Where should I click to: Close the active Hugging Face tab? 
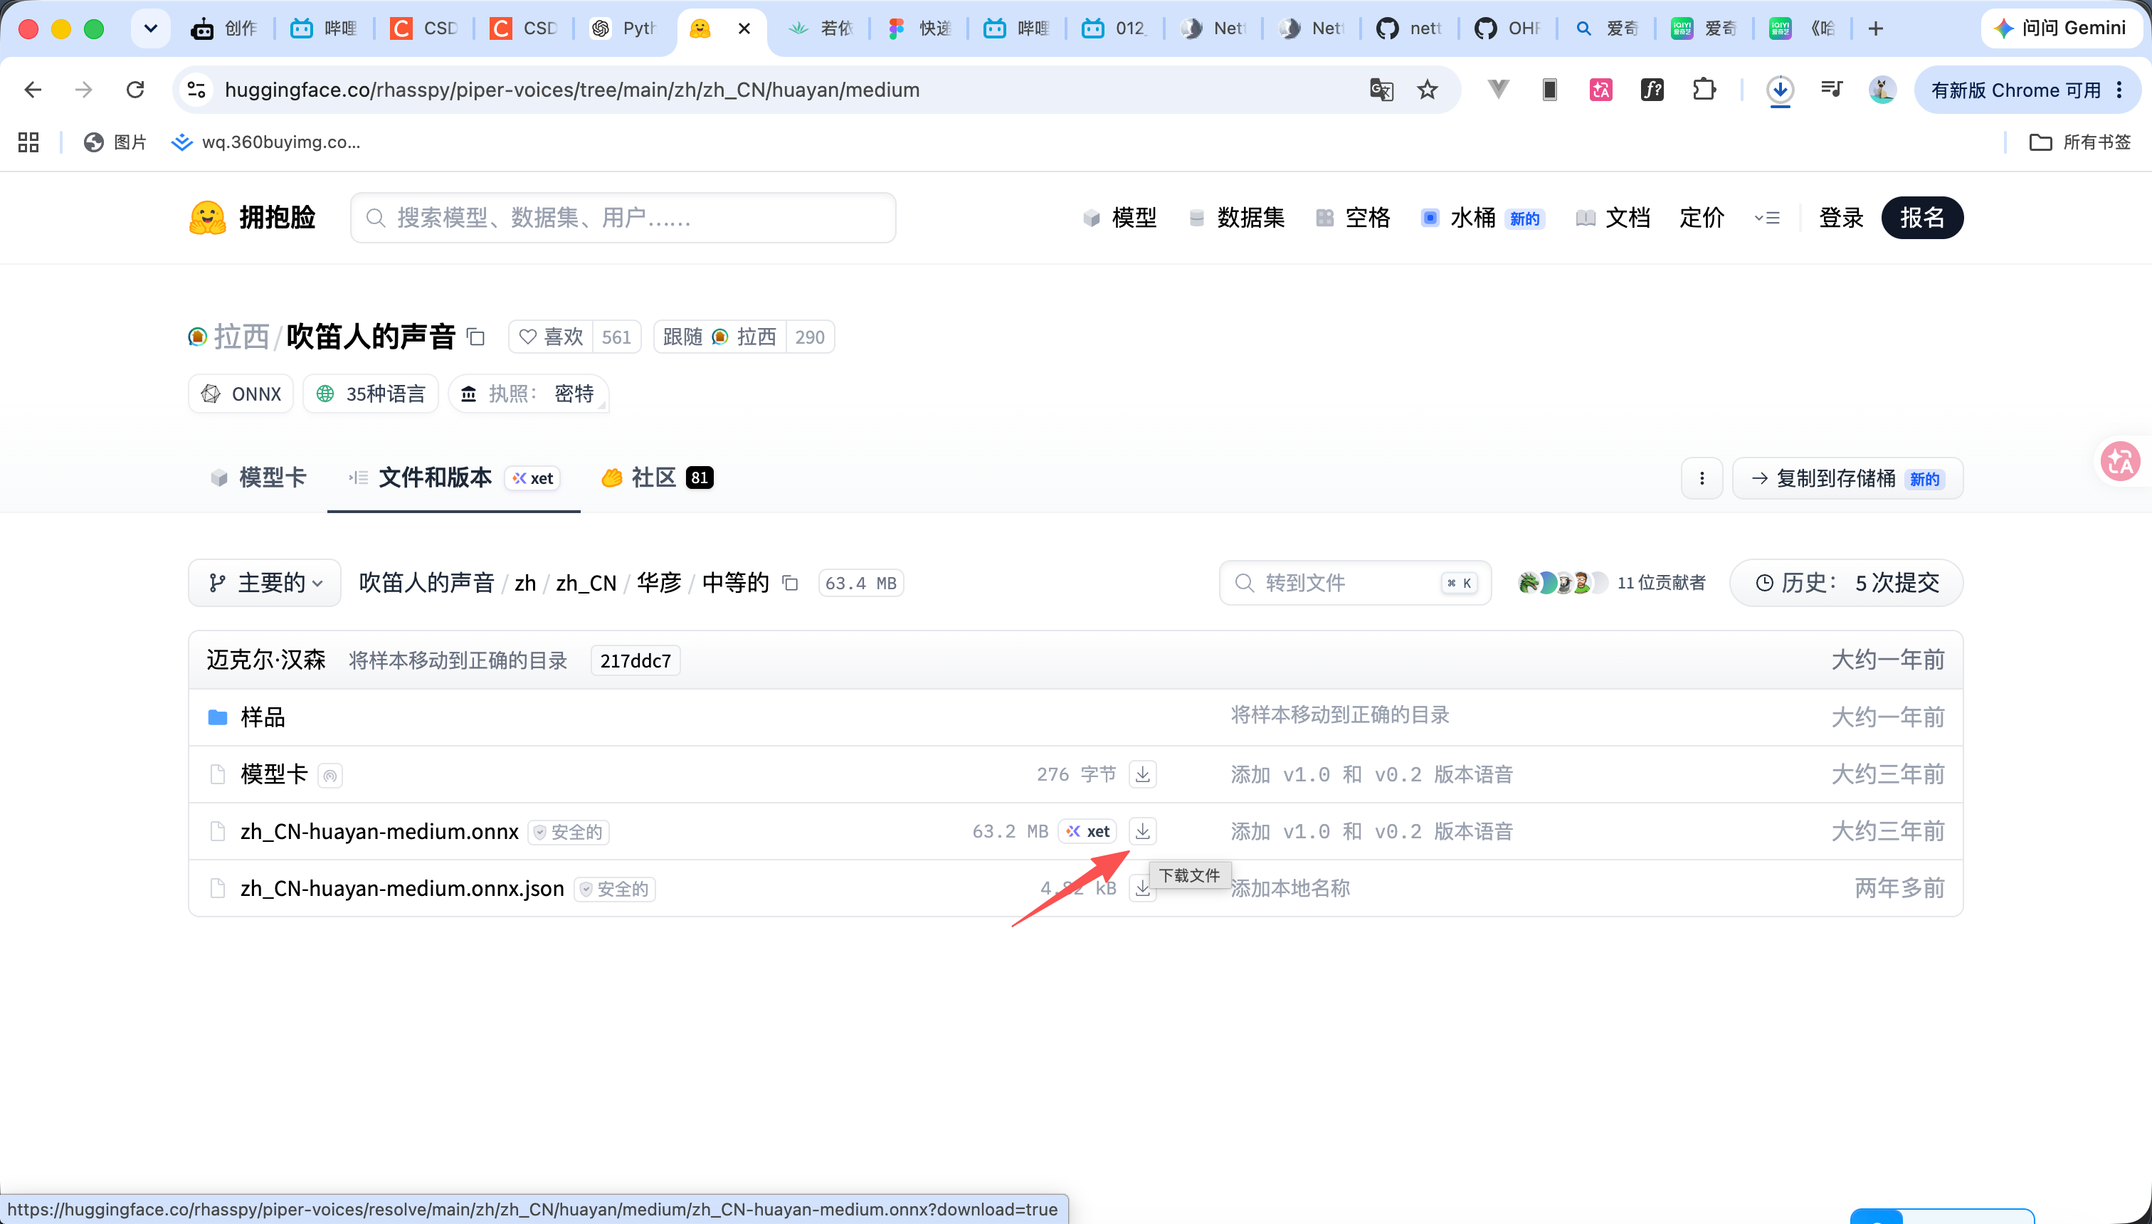pos(744,28)
